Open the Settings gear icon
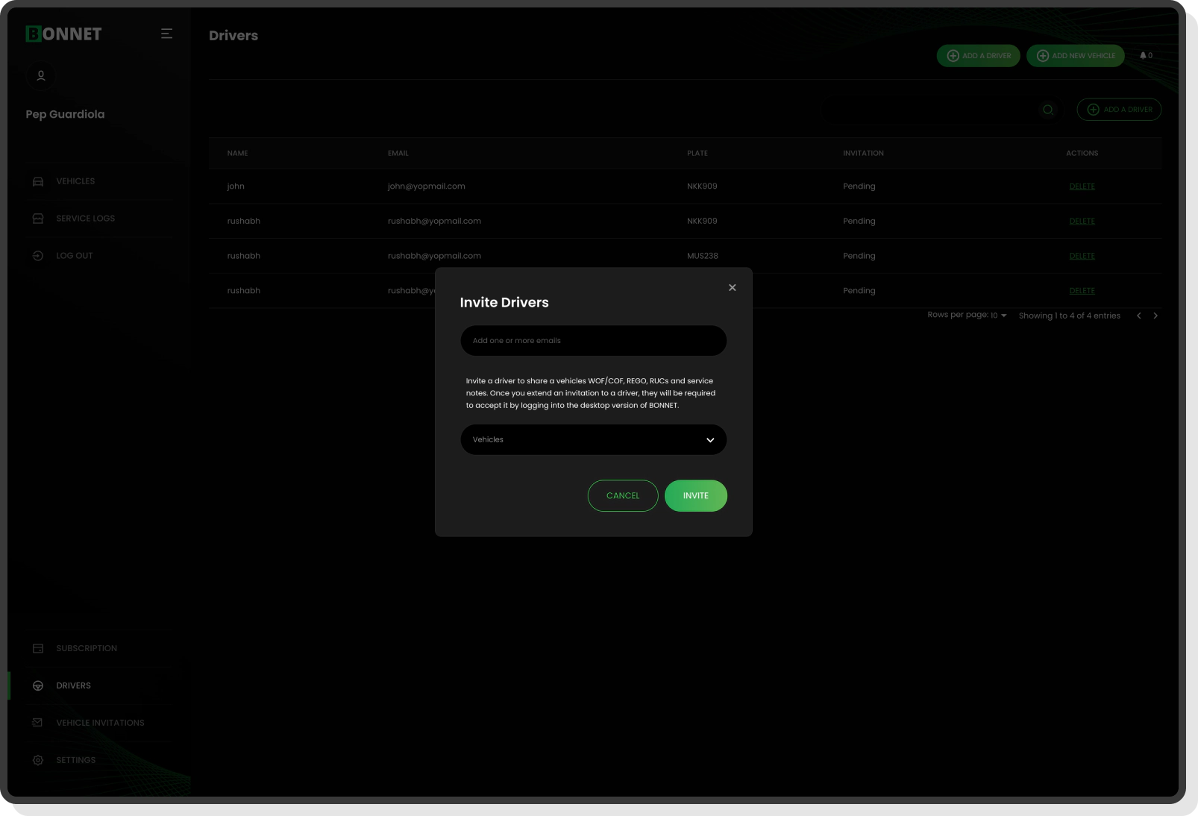 pos(38,760)
